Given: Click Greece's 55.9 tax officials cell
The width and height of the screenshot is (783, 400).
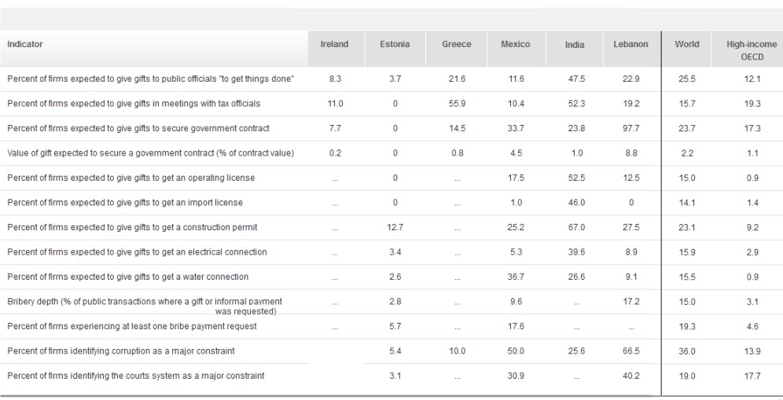Looking at the screenshot, I should [457, 104].
